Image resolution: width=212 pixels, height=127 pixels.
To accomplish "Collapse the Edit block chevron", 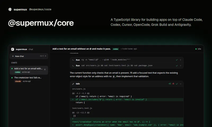I will [x=180, y=84].
